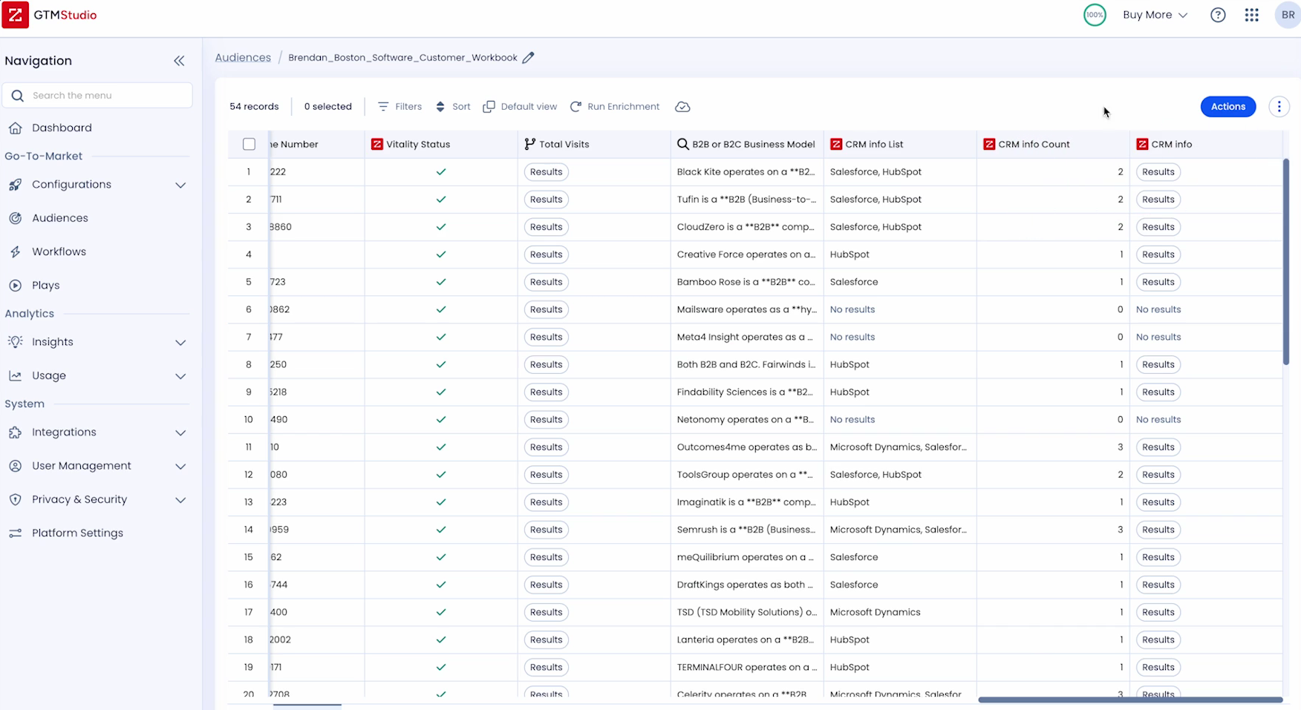
Task: Click the '54 records' count text
Action: (x=254, y=107)
